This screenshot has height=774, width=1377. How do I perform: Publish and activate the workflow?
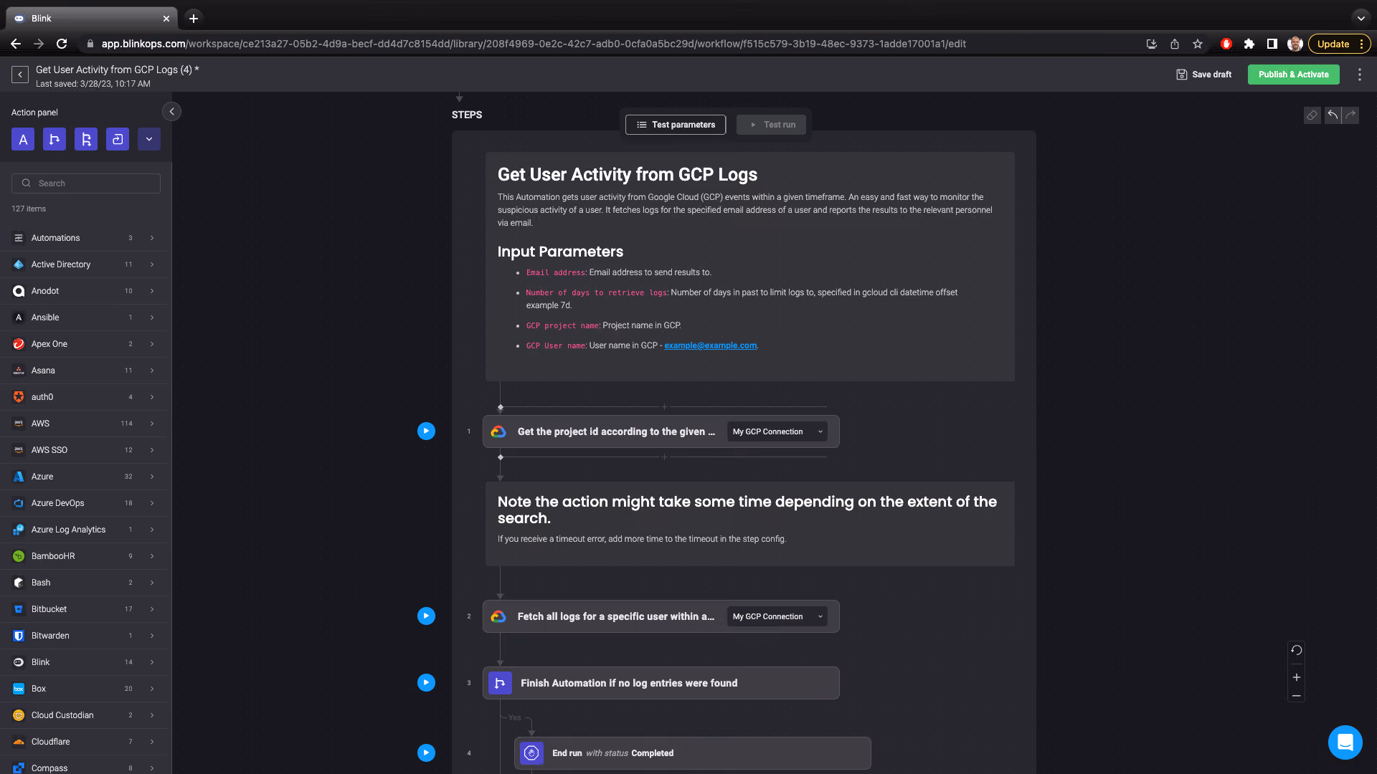pos(1293,75)
